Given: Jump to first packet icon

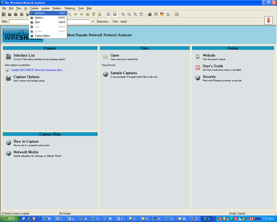Looking at the screenshot, I should point(93,14).
